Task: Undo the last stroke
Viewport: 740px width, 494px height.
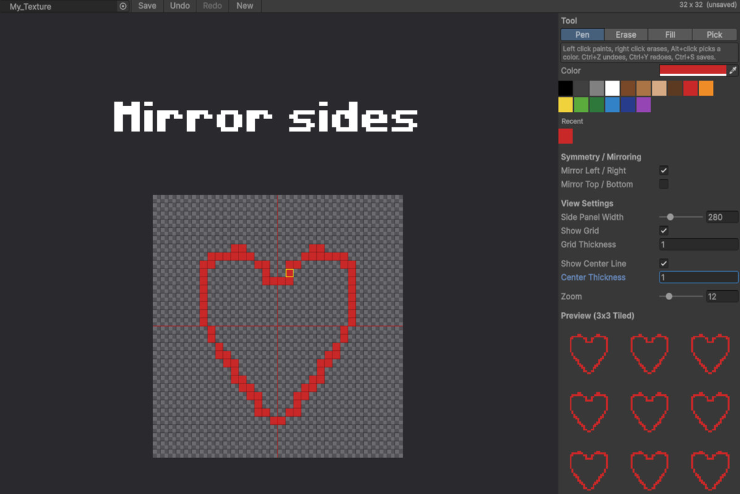Action: (180, 6)
